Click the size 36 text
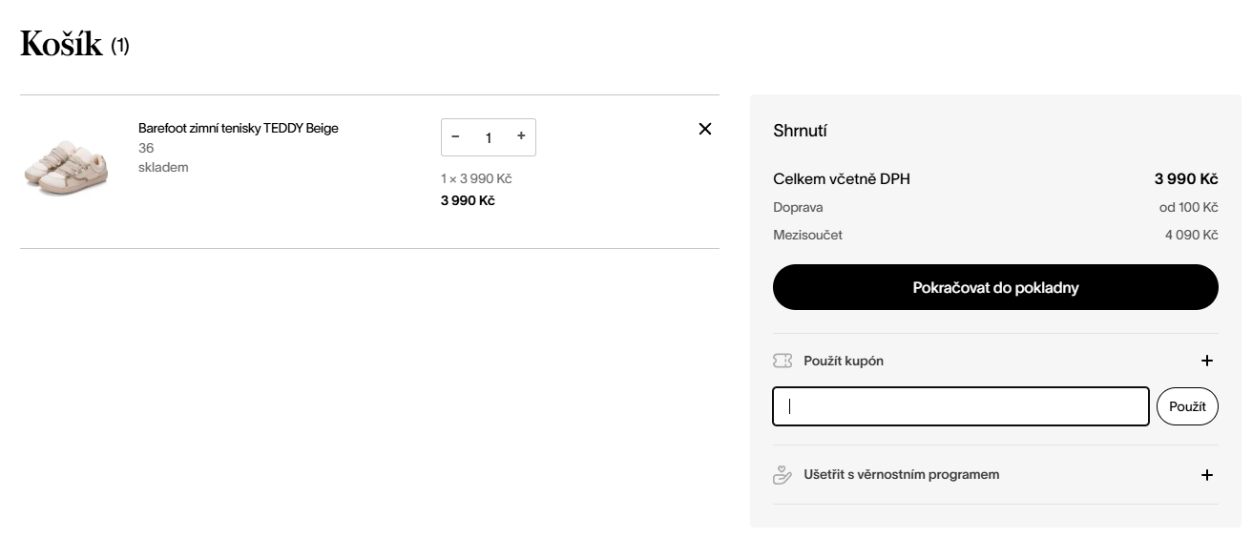Image resolution: width=1252 pixels, height=538 pixels. click(146, 148)
